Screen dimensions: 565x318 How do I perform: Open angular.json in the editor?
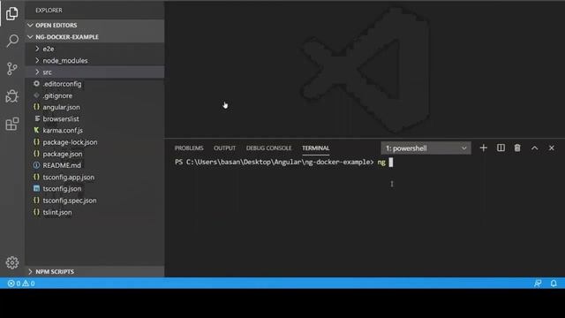(61, 107)
